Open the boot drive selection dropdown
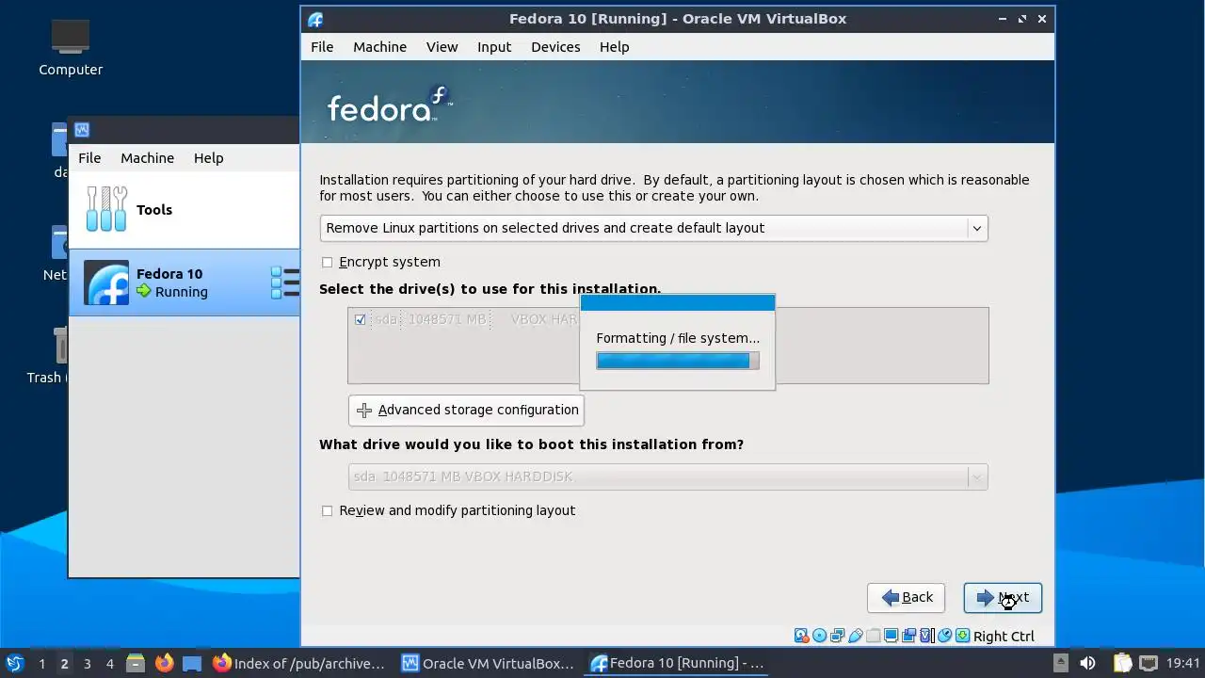The height and width of the screenshot is (678, 1205). (x=667, y=476)
